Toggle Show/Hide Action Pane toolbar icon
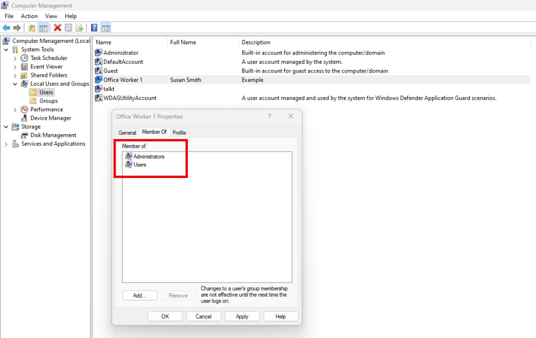The height and width of the screenshot is (338, 536). click(106, 28)
